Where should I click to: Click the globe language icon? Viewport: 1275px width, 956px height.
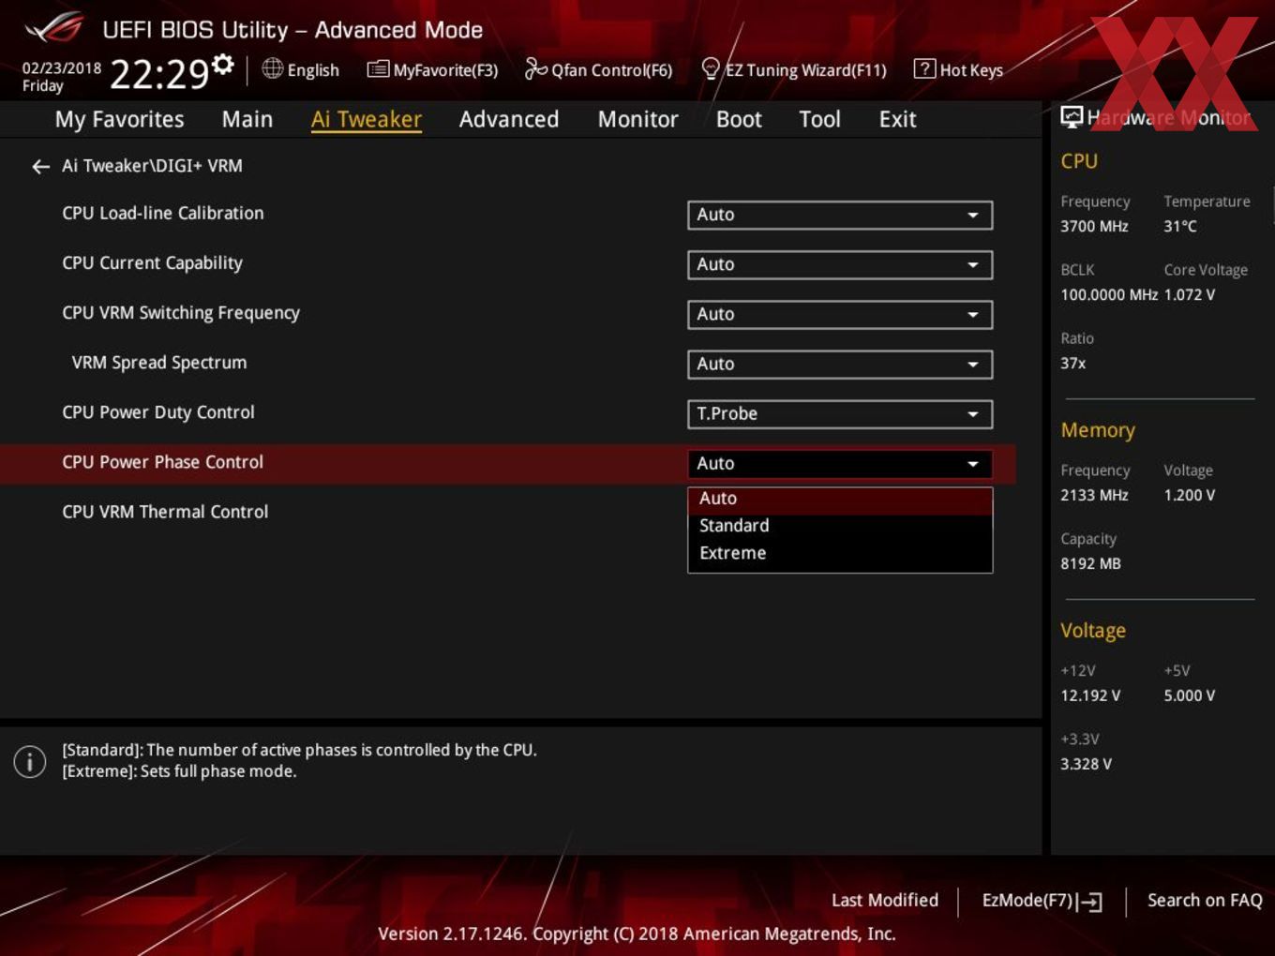272,68
